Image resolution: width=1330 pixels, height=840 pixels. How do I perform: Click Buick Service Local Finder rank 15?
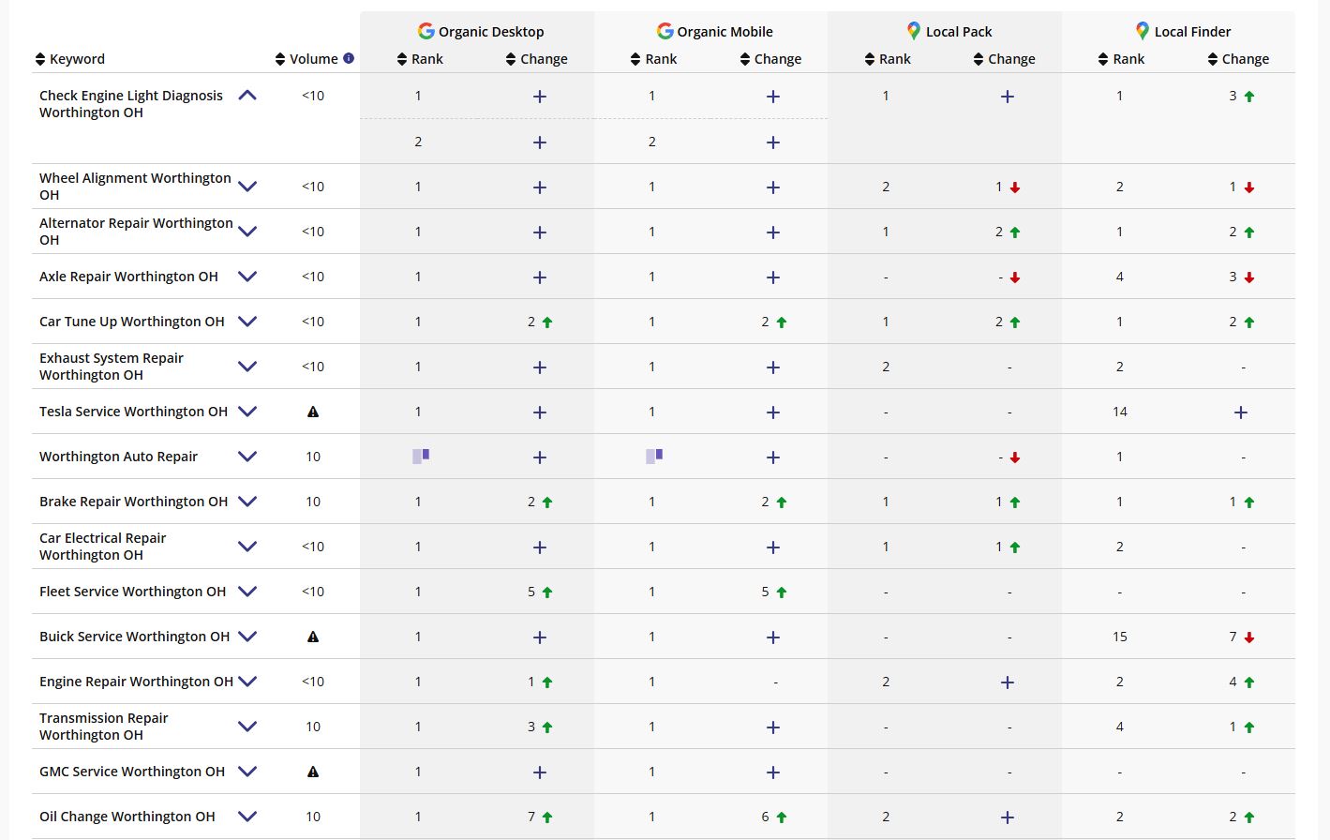[1120, 637]
